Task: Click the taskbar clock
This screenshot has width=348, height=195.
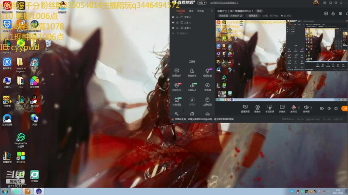Action: (338, 192)
